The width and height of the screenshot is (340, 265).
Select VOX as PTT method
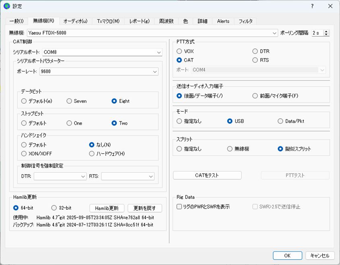(179, 51)
